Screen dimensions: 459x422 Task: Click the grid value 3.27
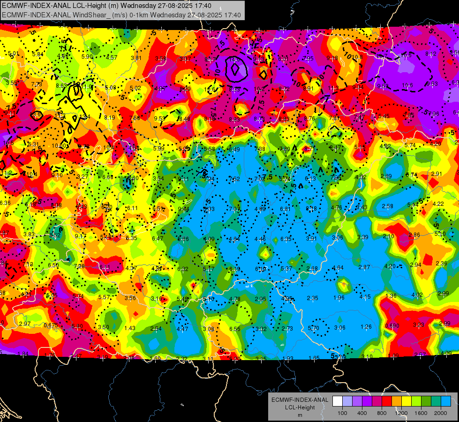83,177
